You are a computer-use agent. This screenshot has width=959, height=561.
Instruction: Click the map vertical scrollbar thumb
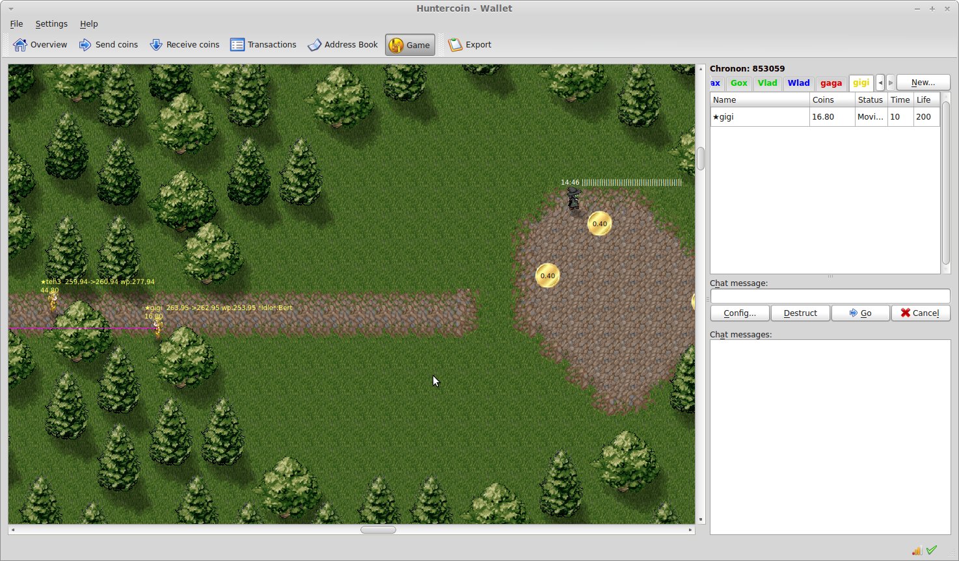pos(701,159)
